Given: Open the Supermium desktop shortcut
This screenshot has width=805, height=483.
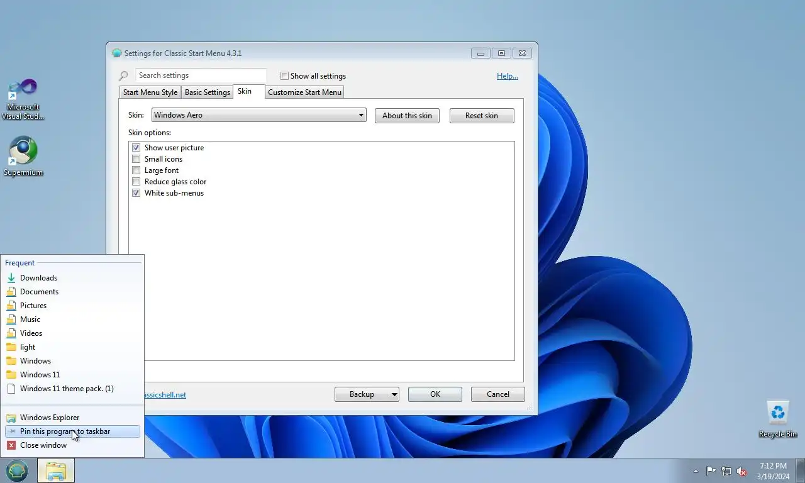Looking at the screenshot, I should 23,157.
